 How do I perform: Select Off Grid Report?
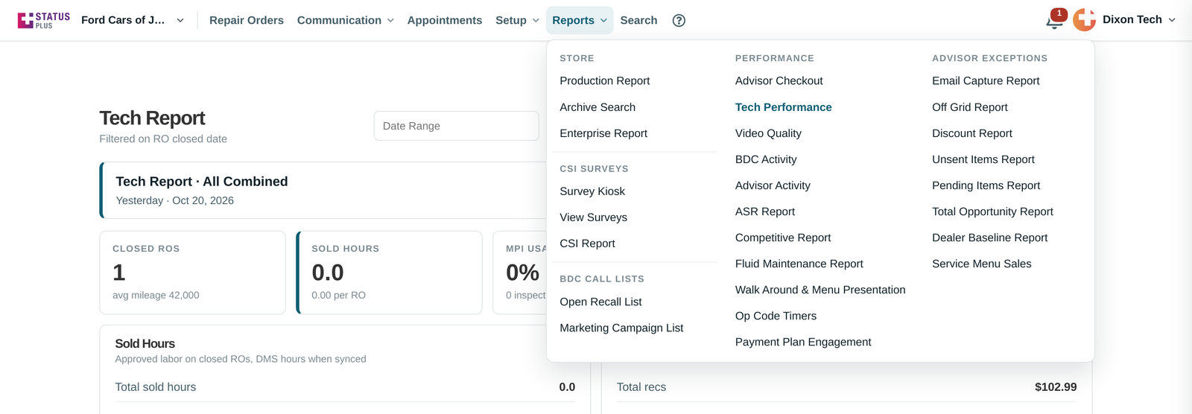[x=970, y=107]
